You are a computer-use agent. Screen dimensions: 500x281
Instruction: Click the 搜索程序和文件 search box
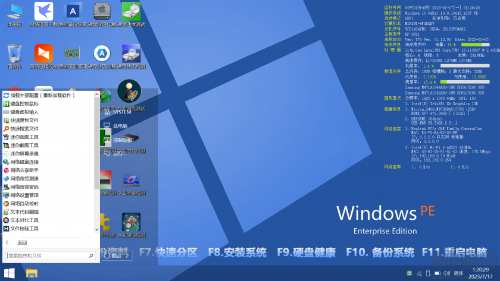point(51,255)
